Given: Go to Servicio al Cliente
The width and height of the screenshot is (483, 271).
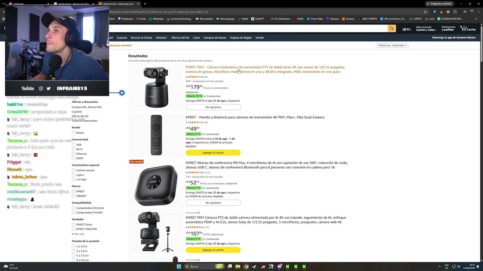Looking at the screenshot, I should [142, 38].
